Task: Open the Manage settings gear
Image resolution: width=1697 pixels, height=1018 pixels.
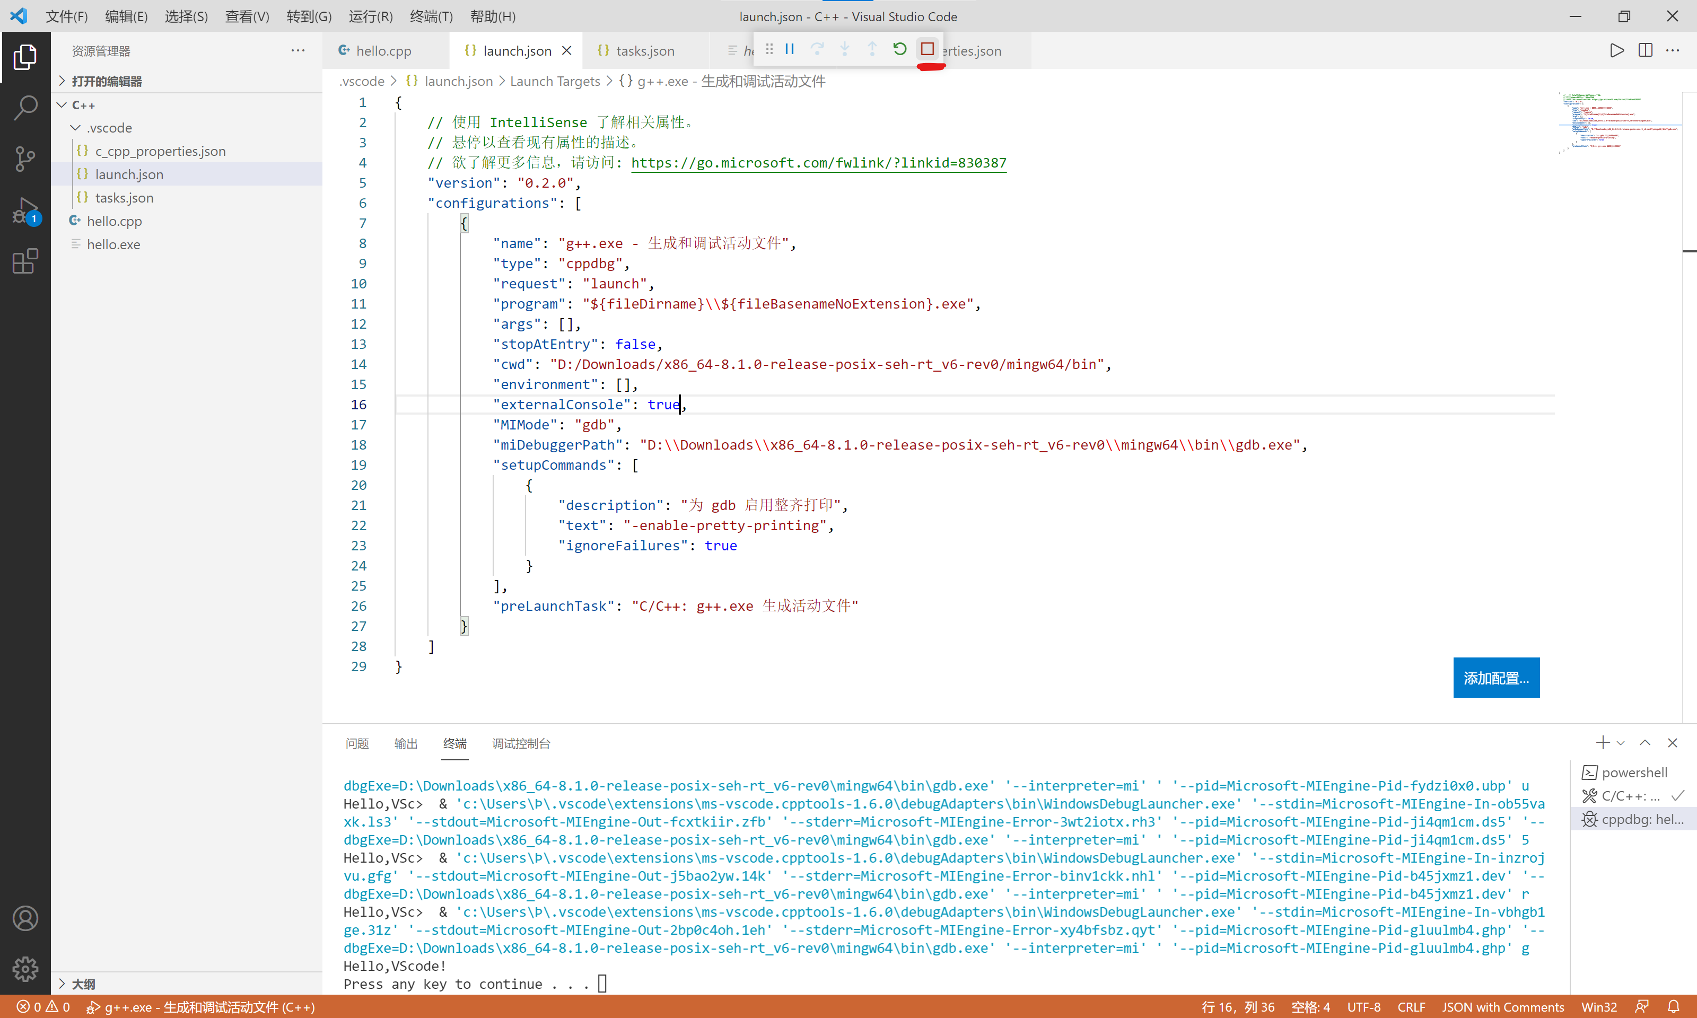Action: coord(25,969)
